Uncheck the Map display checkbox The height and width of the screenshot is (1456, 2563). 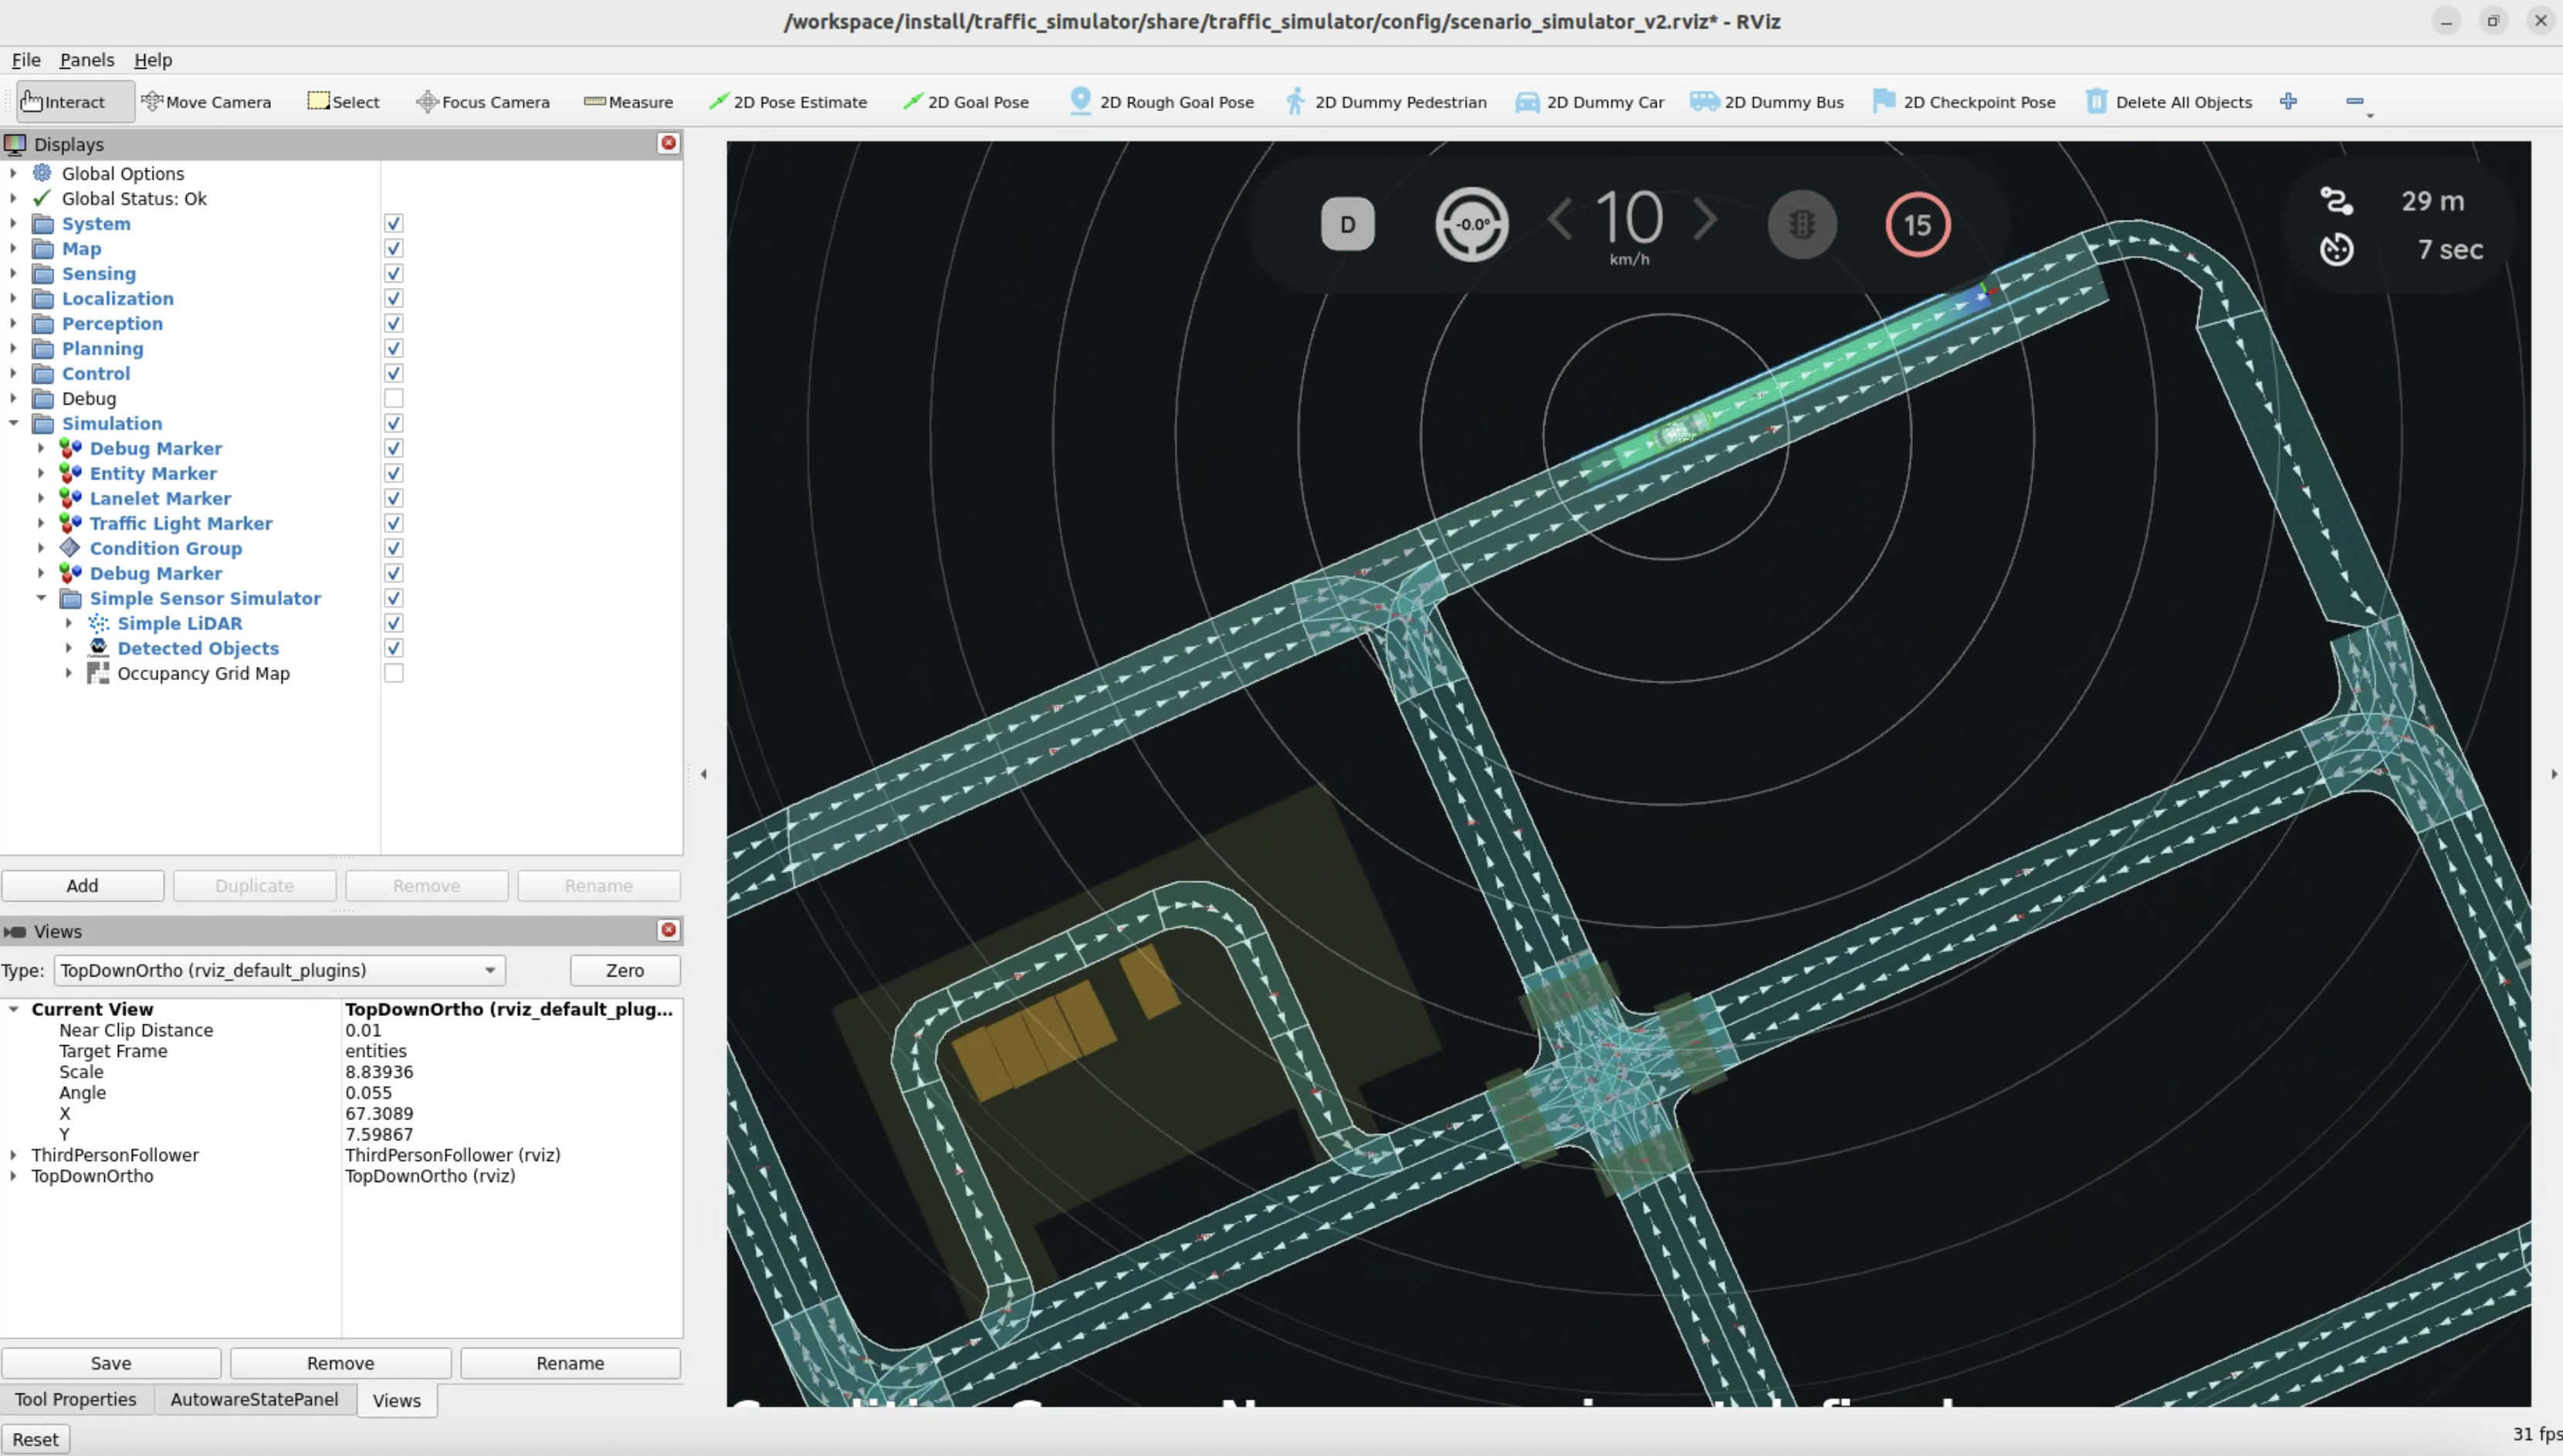coord(393,248)
